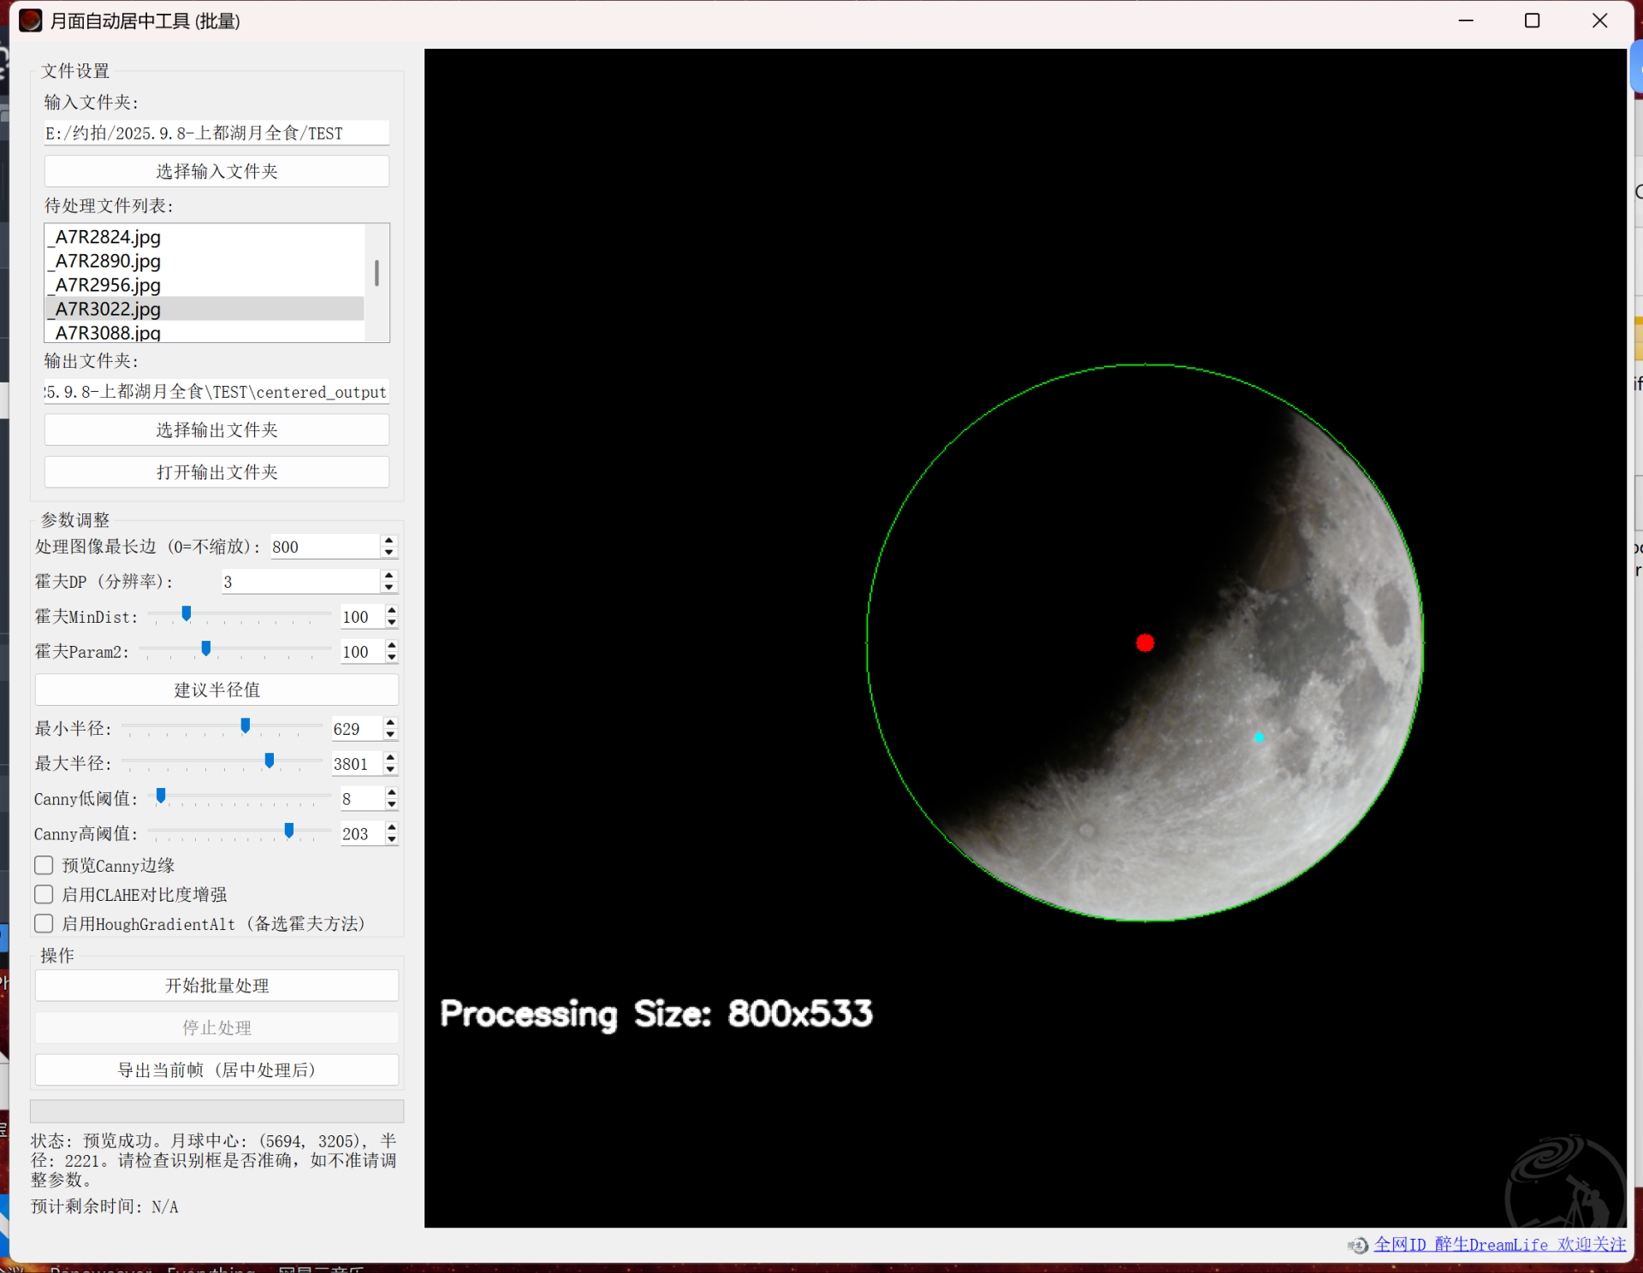The height and width of the screenshot is (1273, 1643).
Task: Click the 输入文件夹 path field
Action: coord(216,133)
